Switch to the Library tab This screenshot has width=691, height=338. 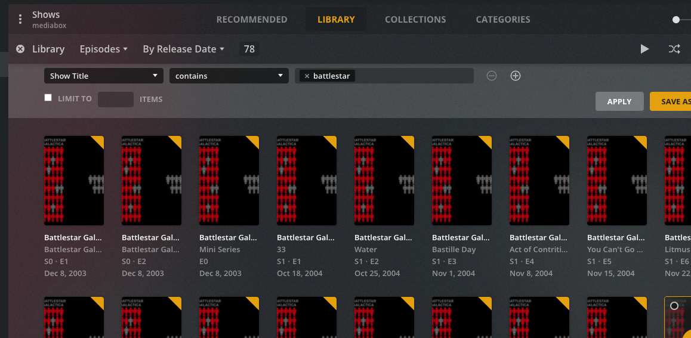tap(336, 19)
